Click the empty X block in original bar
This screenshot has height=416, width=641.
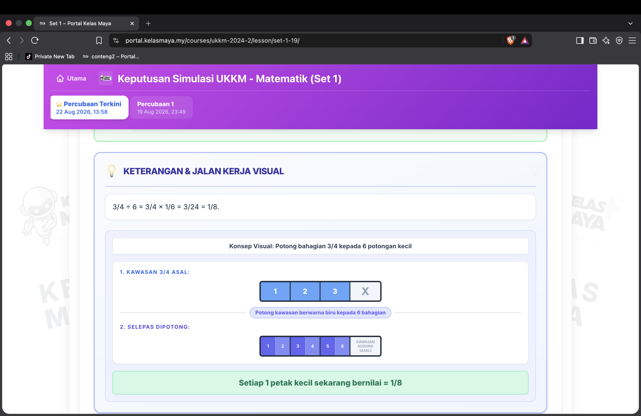coord(365,291)
